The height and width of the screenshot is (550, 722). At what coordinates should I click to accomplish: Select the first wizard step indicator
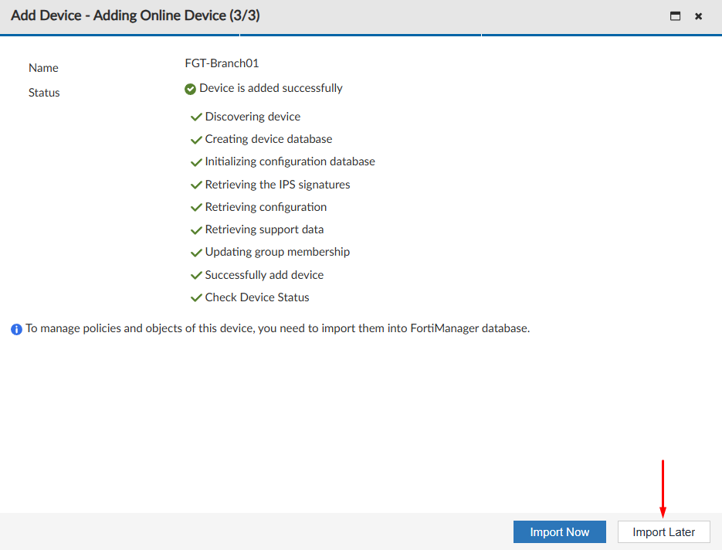pos(120,34)
